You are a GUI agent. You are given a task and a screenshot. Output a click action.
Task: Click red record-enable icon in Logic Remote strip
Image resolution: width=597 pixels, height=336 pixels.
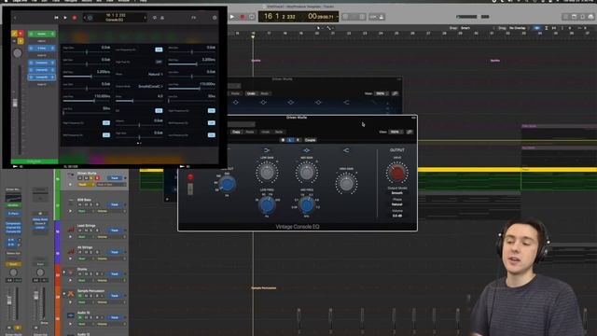click(21, 34)
